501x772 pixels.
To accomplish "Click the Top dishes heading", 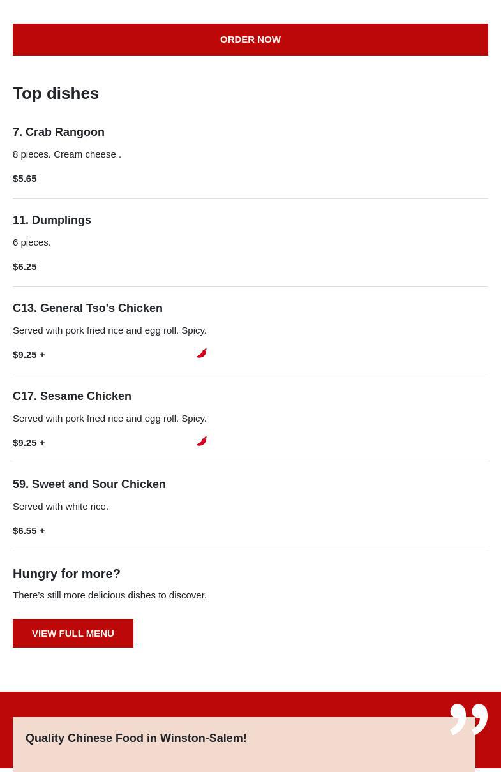I will click(56, 93).
